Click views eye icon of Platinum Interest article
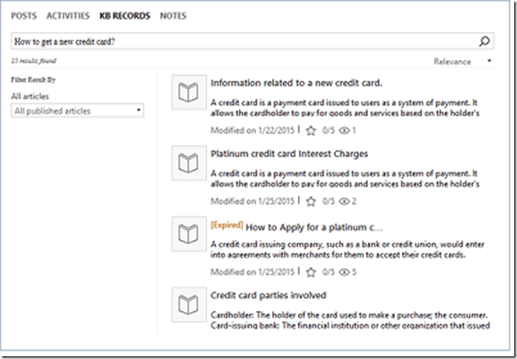 344,202
